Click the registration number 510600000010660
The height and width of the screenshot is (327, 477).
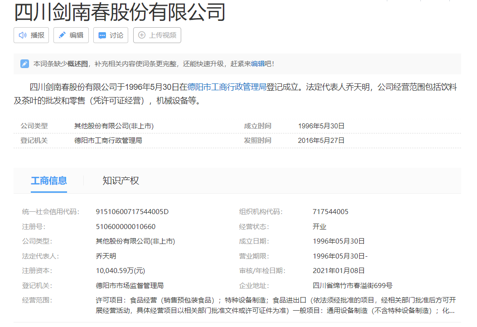coord(125,226)
